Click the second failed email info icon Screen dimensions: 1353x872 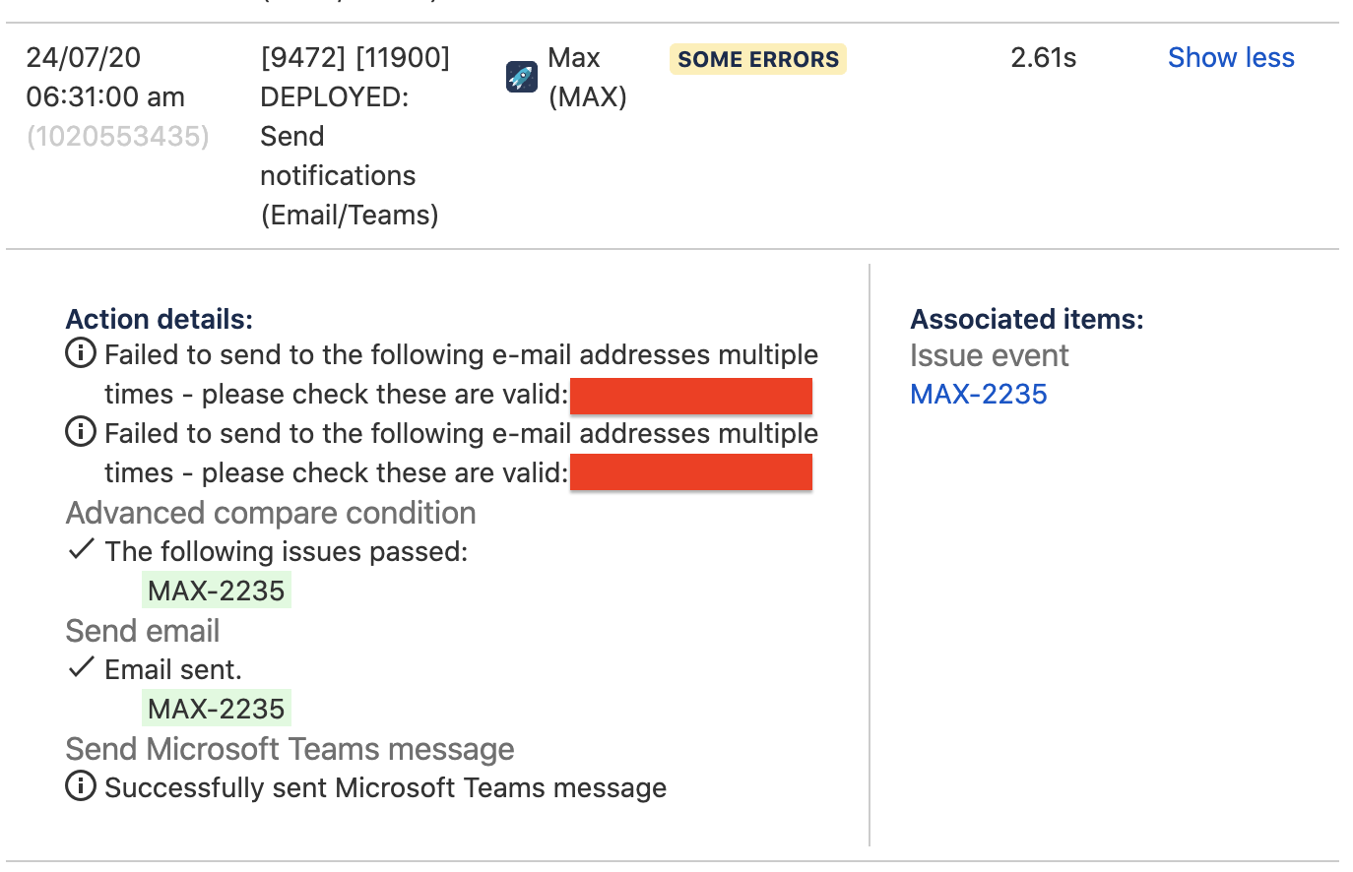[x=81, y=431]
